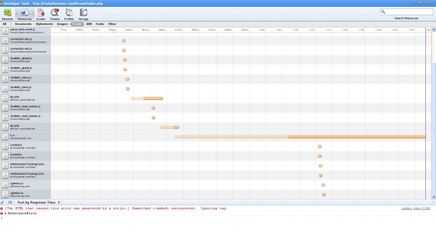436x234 pixels.
Task: Filter resources by Images
Action: pos(62,24)
